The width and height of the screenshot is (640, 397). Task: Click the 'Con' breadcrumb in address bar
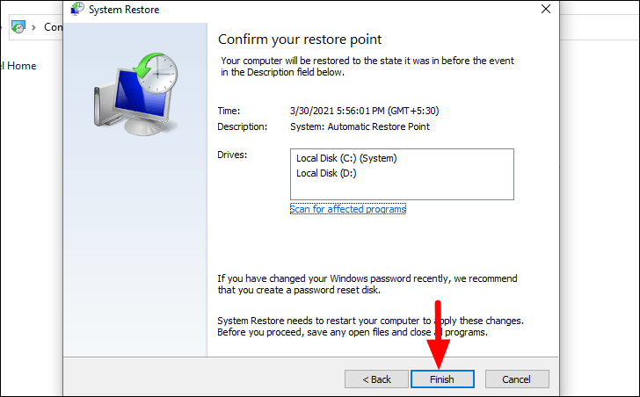[x=53, y=27]
